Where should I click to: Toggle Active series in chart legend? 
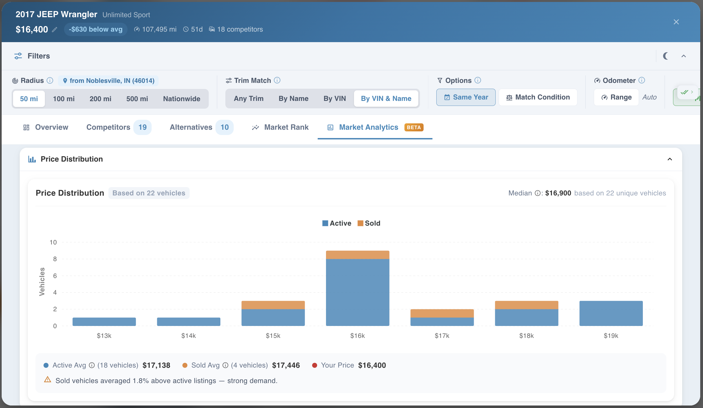[x=337, y=223]
